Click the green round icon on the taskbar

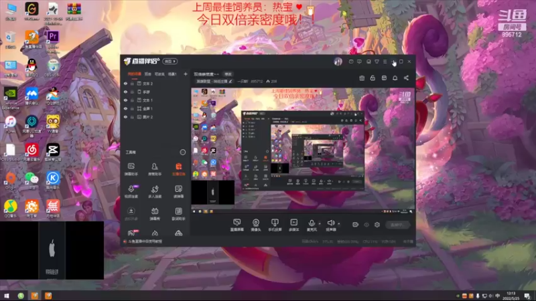point(21,296)
